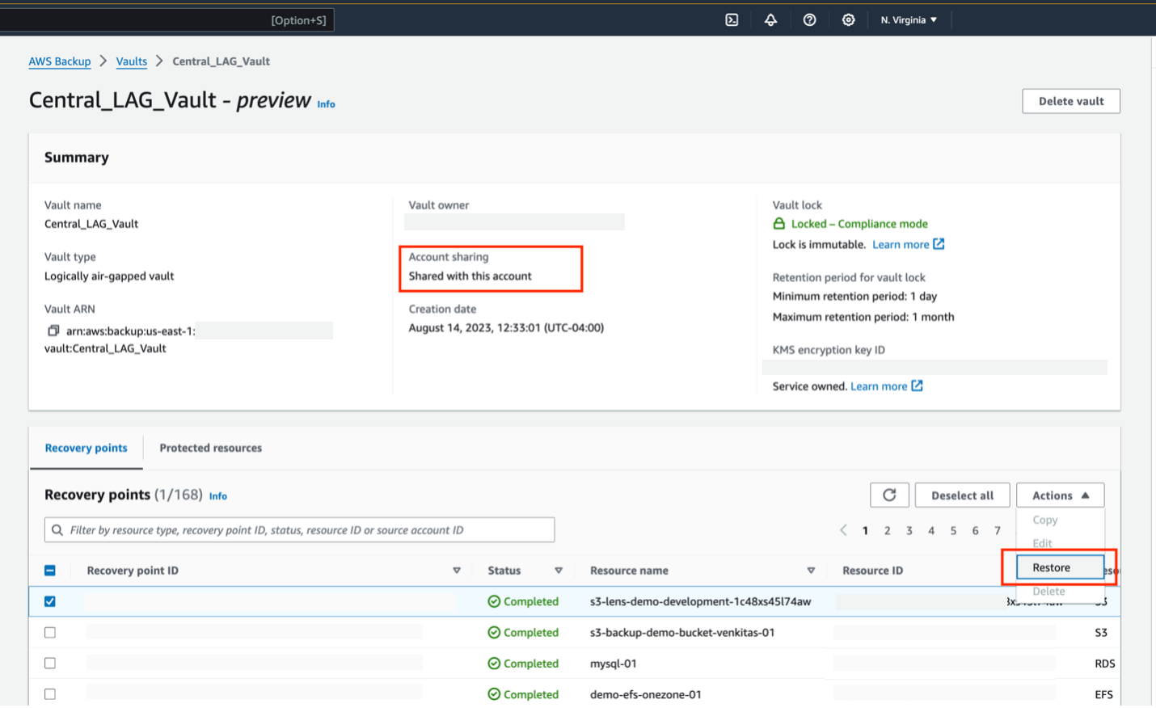Viewport: 1156px width, 708px height.
Task: Focus the recovery points filter field
Action: click(x=300, y=530)
